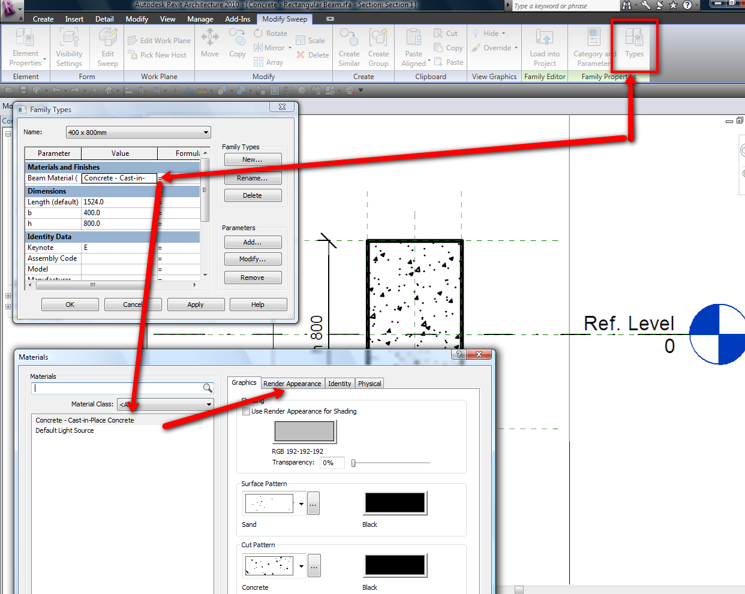Switch to the Identity tab
Viewport: 745px width, 594px height.
coord(340,384)
